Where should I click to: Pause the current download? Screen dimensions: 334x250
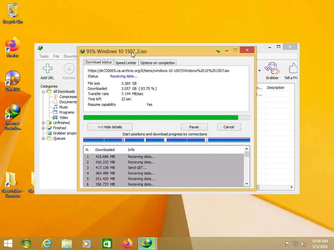click(194, 127)
